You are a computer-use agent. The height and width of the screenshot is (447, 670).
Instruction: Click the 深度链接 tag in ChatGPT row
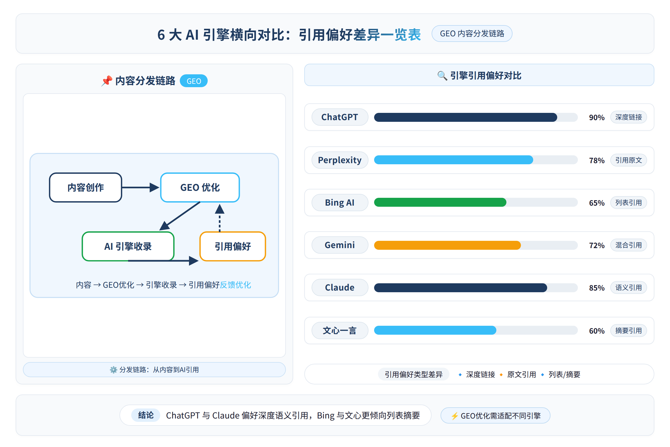click(628, 117)
